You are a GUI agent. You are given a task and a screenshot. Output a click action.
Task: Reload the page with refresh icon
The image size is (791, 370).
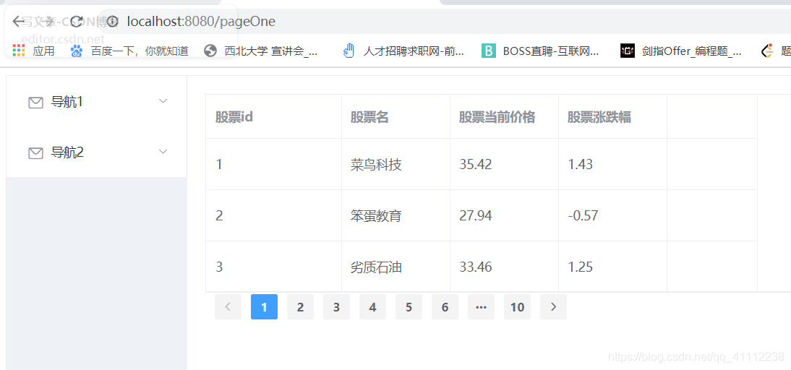pyautogui.click(x=77, y=21)
